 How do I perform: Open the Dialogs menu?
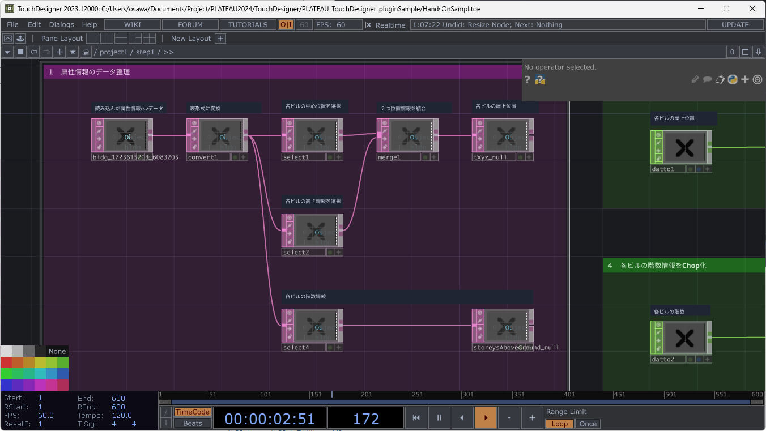click(62, 25)
